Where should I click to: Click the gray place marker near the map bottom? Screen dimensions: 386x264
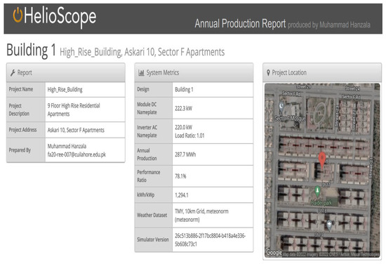click(329, 225)
